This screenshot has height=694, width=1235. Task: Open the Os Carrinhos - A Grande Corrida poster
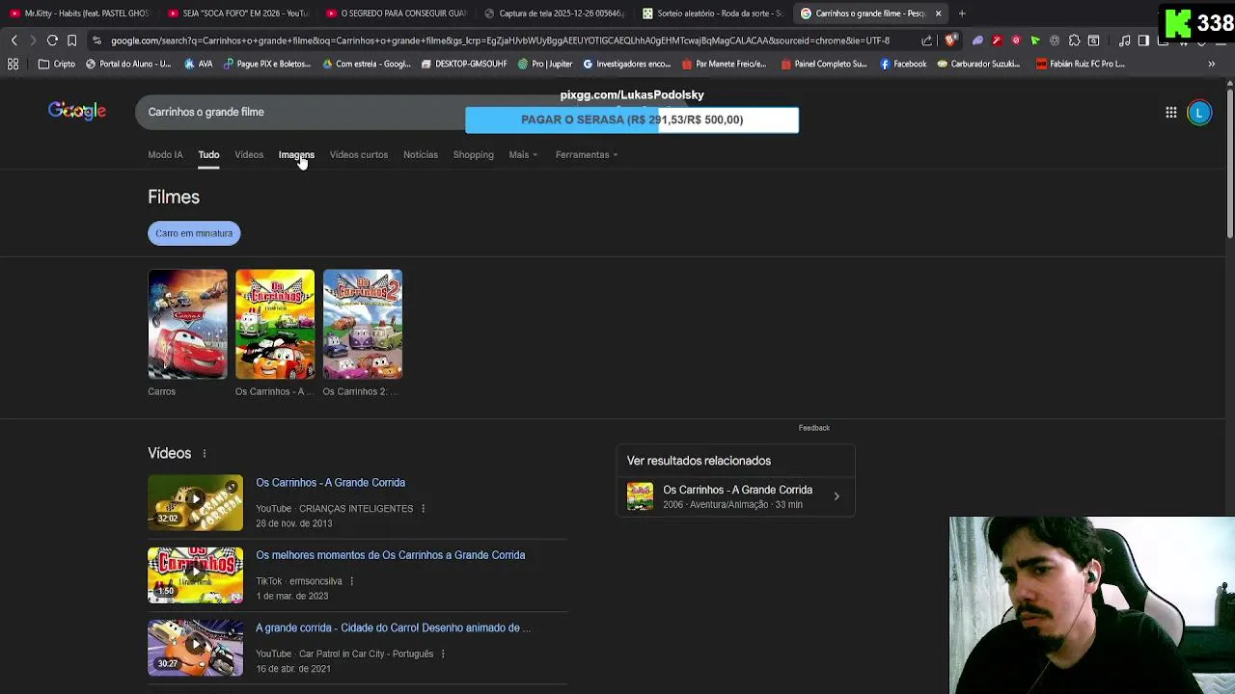pyautogui.click(x=275, y=324)
